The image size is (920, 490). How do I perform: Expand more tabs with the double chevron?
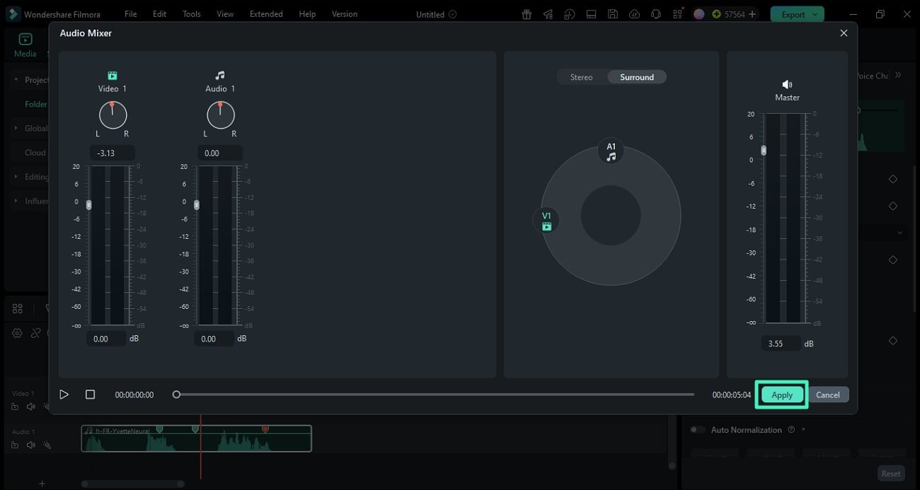(898, 75)
